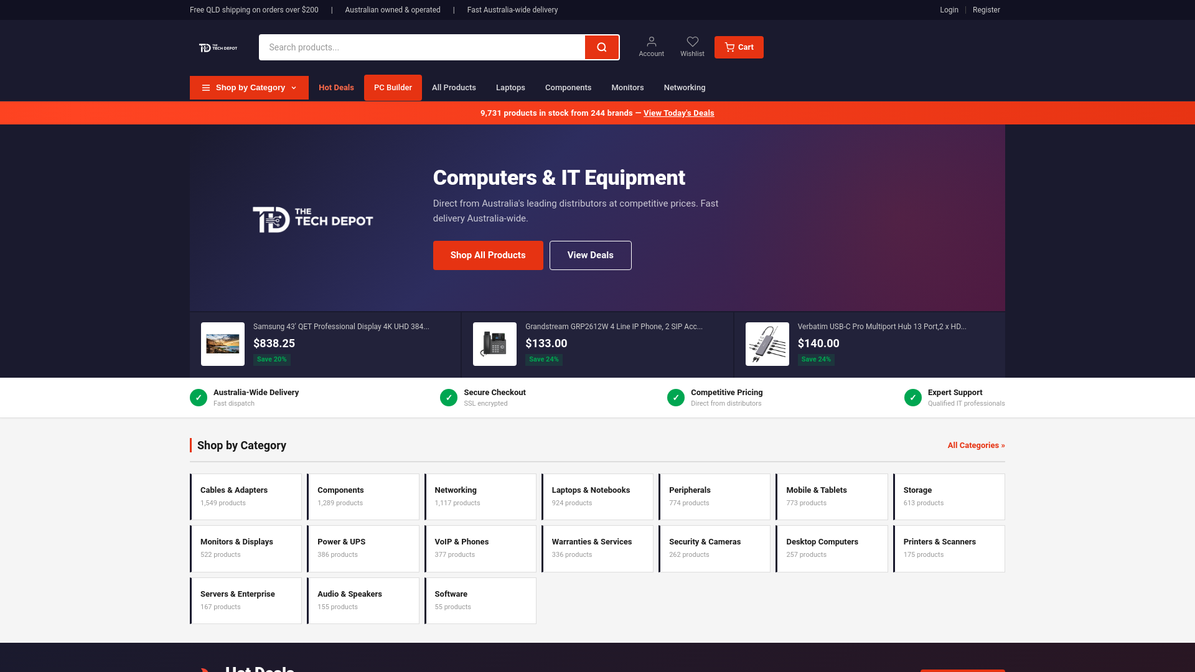Open the Samsung display product thumbnail

coord(223,344)
